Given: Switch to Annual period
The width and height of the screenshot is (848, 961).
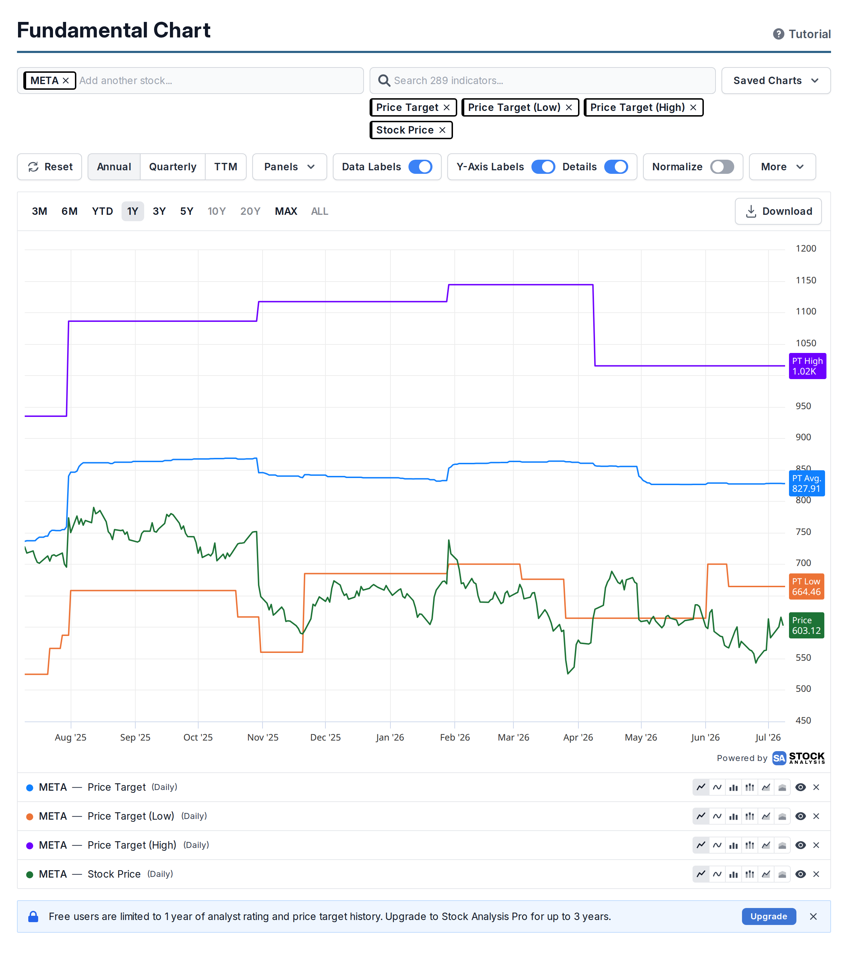Looking at the screenshot, I should [x=114, y=166].
